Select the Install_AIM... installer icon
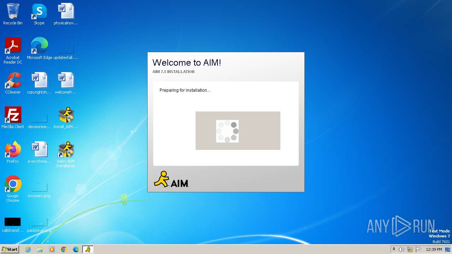The height and width of the screenshot is (254, 452). (66, 118)
